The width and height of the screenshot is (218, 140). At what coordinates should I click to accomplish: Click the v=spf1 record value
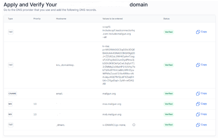(119, 32)
